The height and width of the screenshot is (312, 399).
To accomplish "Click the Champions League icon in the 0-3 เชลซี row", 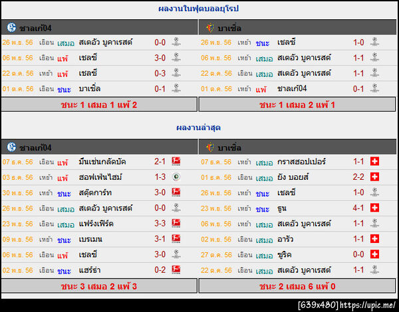I will (x=176, y=72).
